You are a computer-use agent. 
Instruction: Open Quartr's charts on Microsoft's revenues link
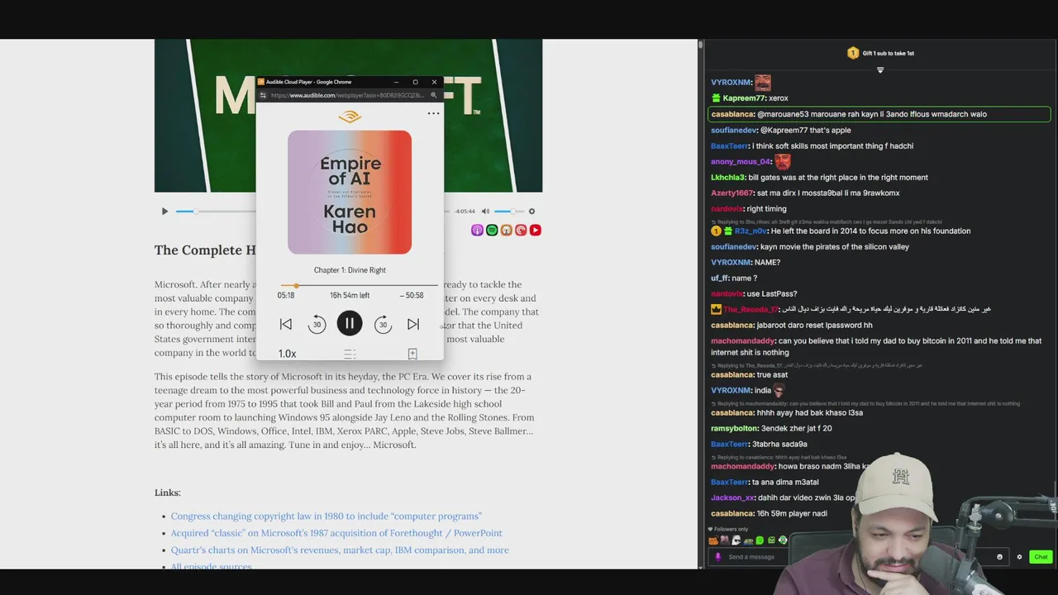click(340, 550)
